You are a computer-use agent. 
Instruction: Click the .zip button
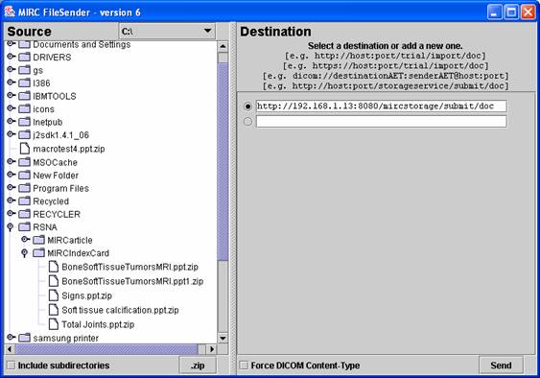point(198,366)
